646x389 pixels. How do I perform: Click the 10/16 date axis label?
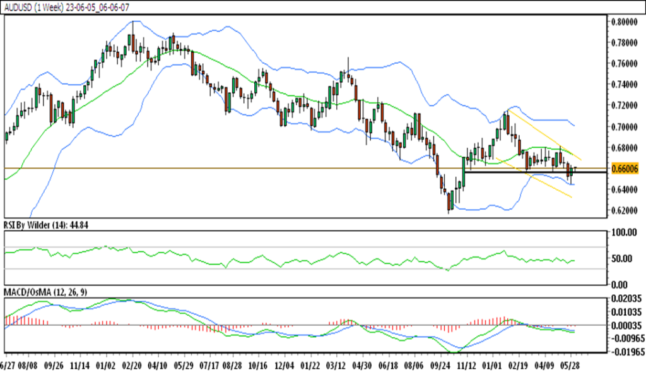(x=258, y=366)
